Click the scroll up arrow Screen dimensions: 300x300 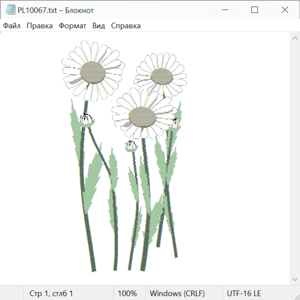pos(295,38)
